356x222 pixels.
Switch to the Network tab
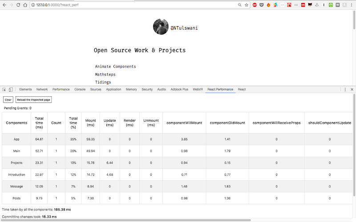point(42,90)
